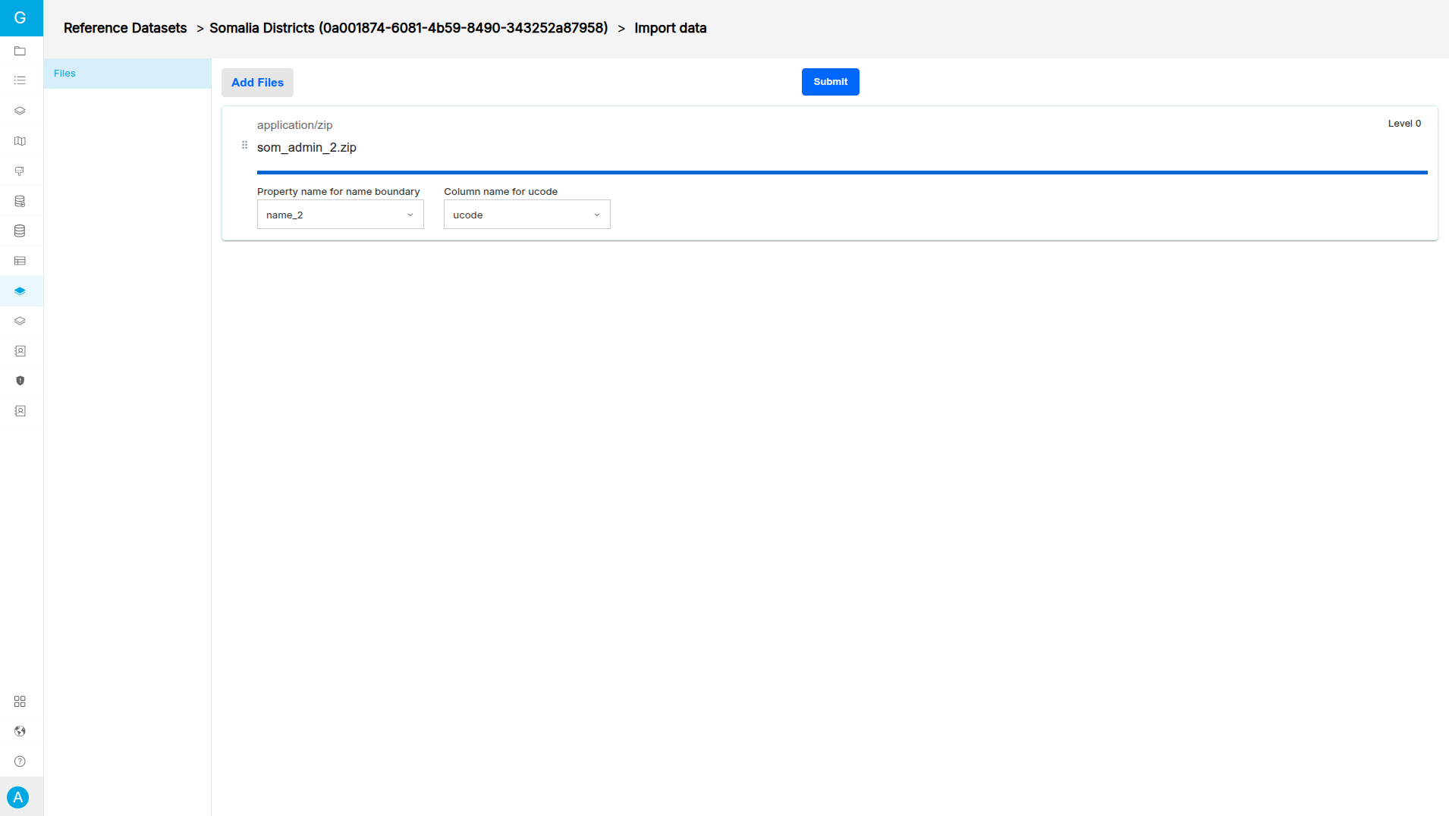Click the help question mark icon

pos(20,761)
